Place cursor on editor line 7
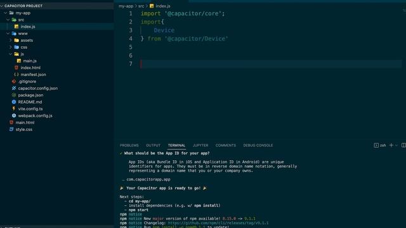The width and height of the screenshot is (406, 228). coord(271,64)
